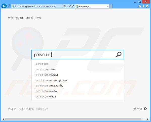Screen dimensions: 151x122
Task: Open the About footer link
Action: 30,109
